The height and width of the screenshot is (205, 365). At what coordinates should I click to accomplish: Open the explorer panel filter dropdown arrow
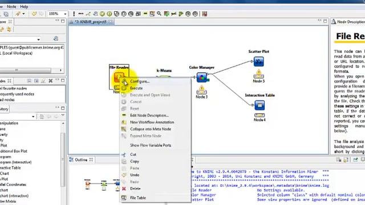38,39
